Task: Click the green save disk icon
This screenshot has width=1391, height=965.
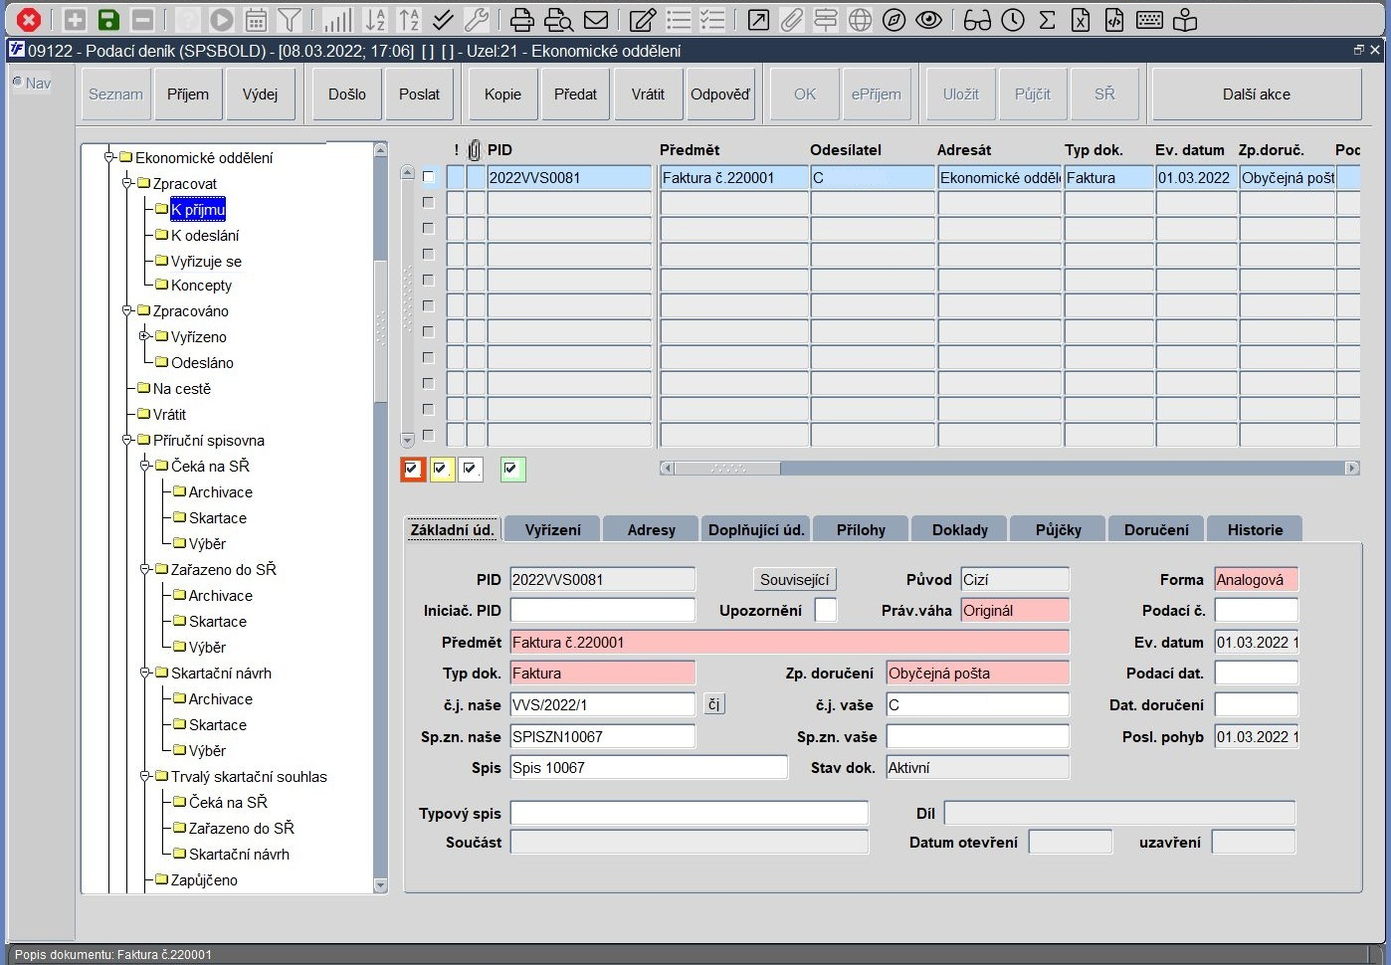Action: [108, 20]
